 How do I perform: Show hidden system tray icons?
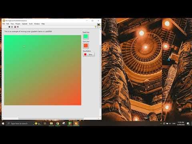[161, 124]
